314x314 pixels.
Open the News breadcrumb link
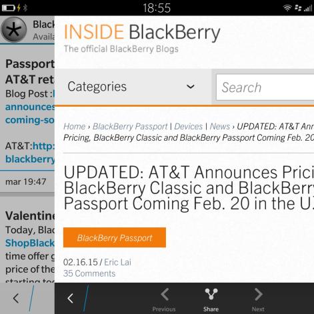point(220,126)
